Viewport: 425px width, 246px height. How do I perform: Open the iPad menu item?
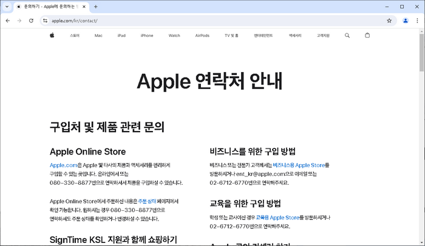(121, 36)
